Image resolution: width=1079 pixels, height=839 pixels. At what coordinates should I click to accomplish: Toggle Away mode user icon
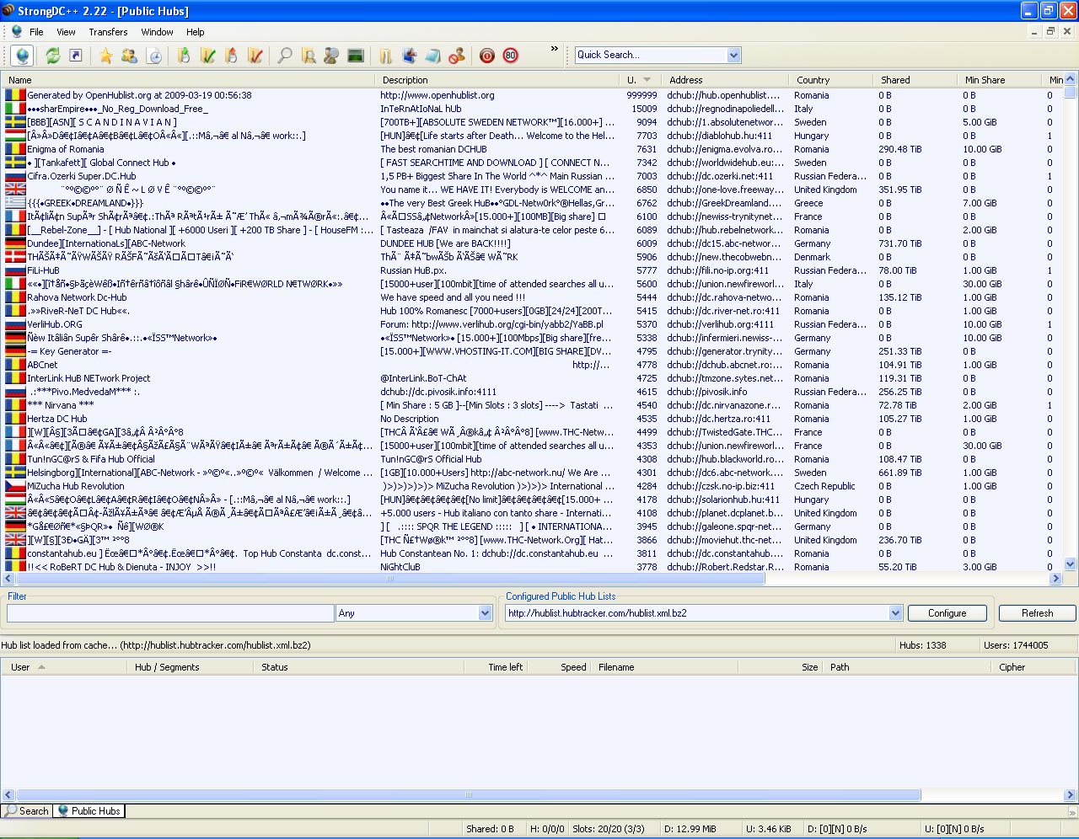457,56
